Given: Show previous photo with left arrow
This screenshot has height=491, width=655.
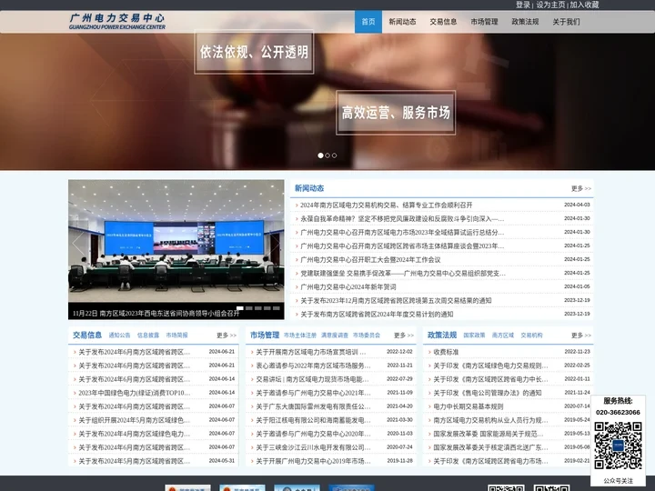Looking at the screenshot, I should point(78,243).
